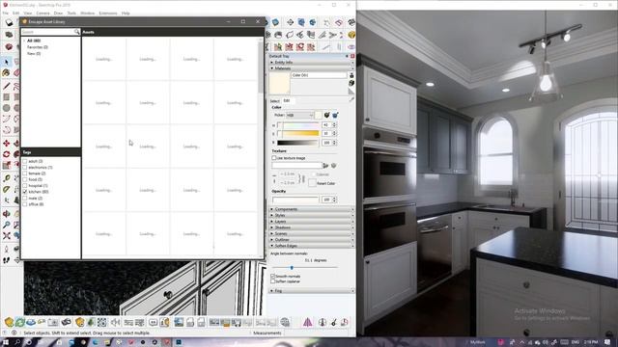Select the Arc tool

tap(7, 119)
